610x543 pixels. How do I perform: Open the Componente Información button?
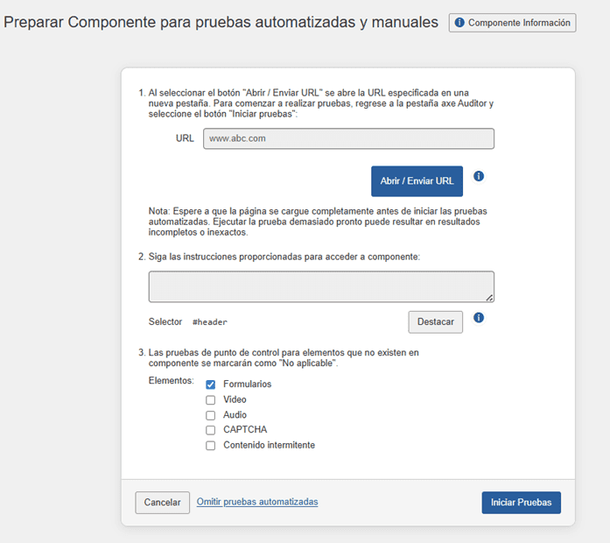pos(512,23)
